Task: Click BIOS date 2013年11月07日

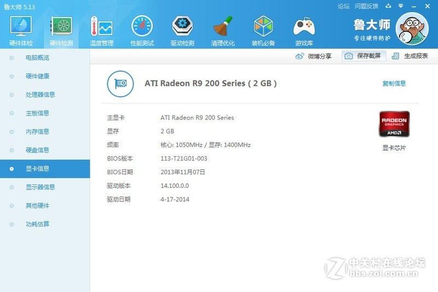Action: pos(183,172)
